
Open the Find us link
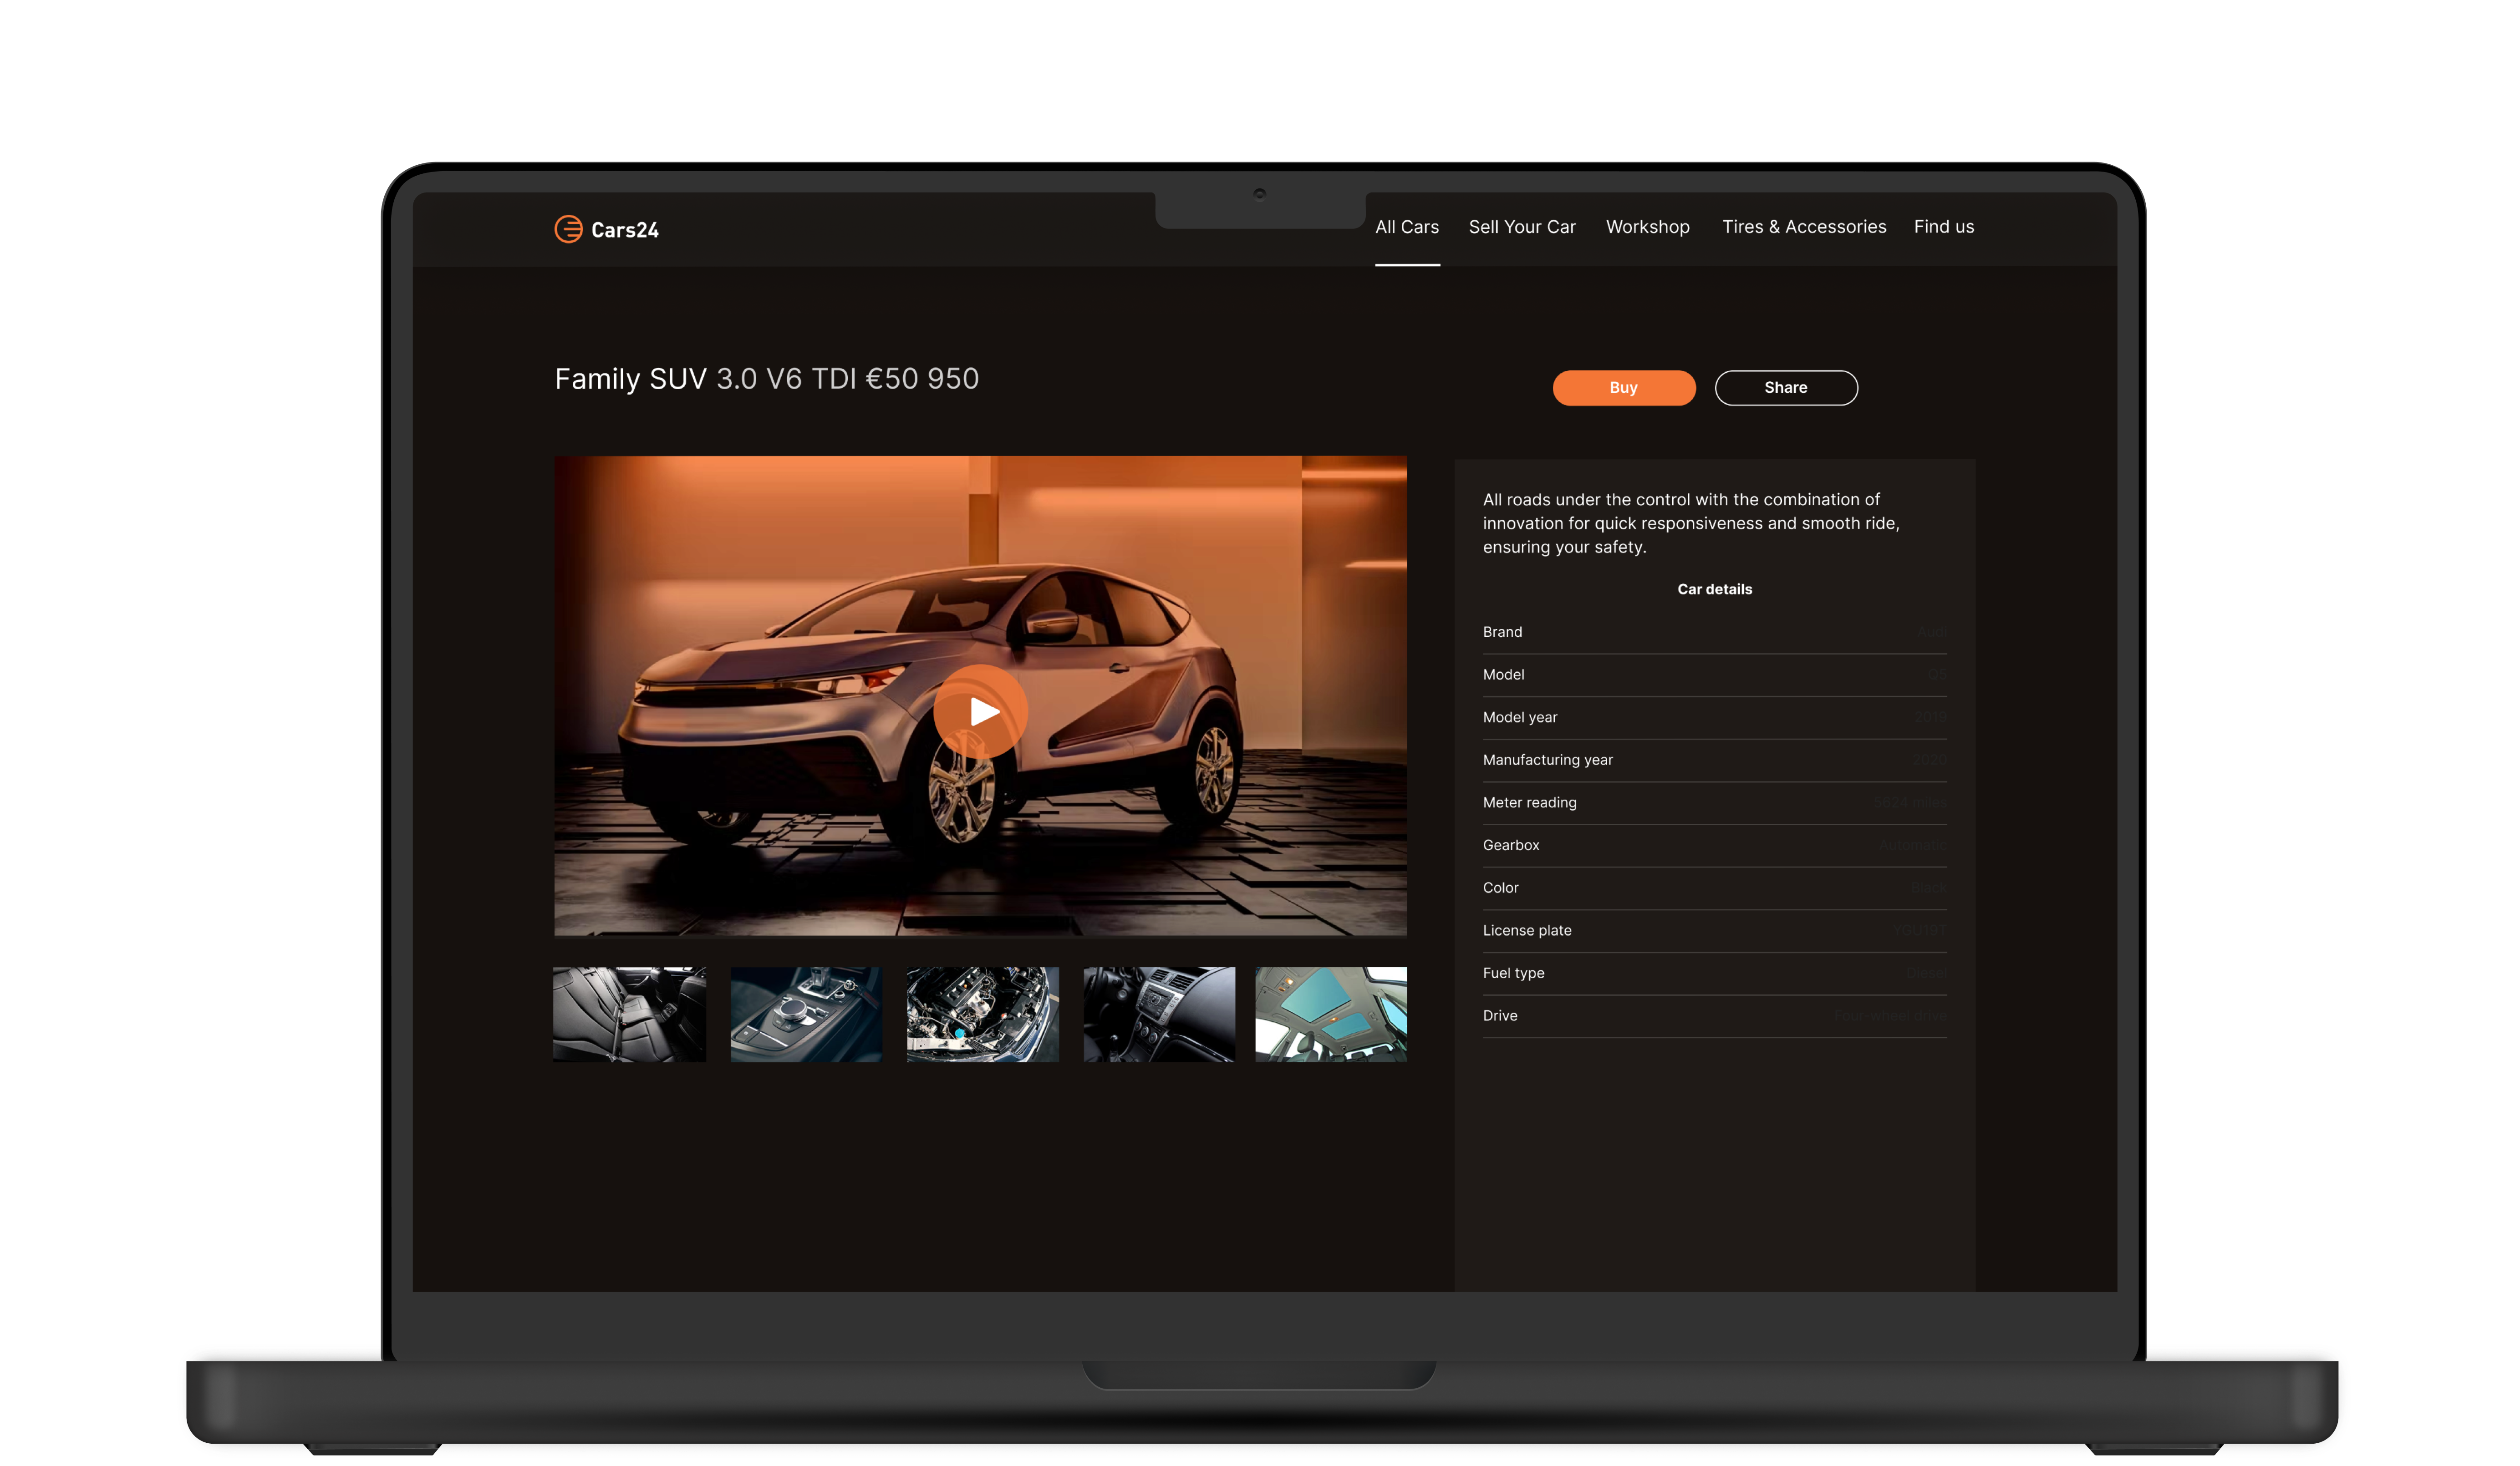pos(1943,227)
